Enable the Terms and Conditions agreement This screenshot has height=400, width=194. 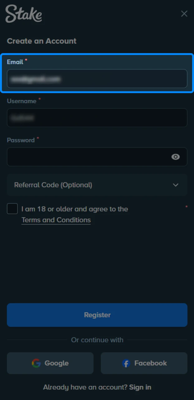[x=12, y=209]
